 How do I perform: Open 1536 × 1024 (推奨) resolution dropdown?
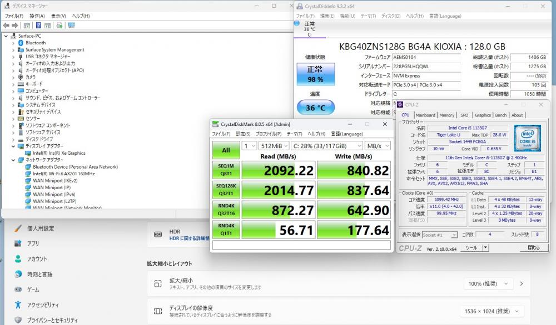[492, 311]
